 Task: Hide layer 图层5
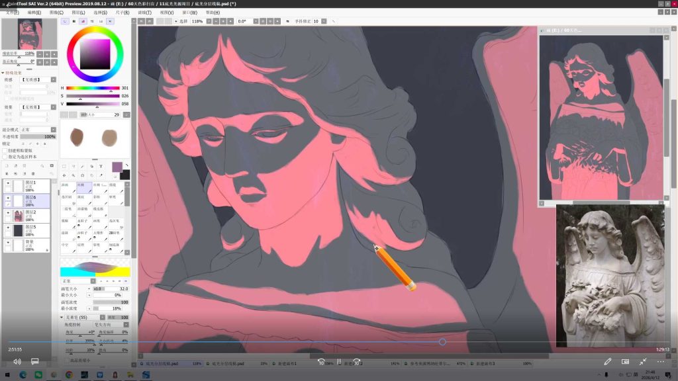8,228
